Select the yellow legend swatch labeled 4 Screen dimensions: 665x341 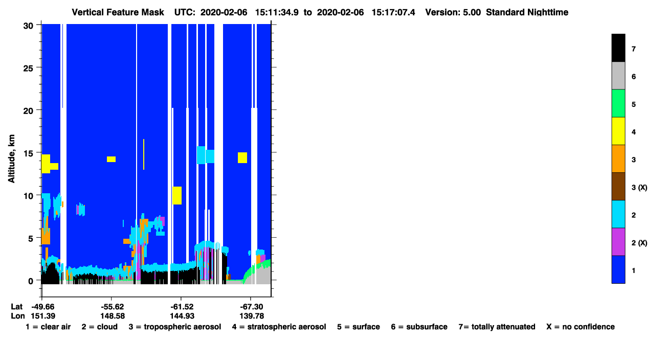pyautogui.click(x=618, y=131)
